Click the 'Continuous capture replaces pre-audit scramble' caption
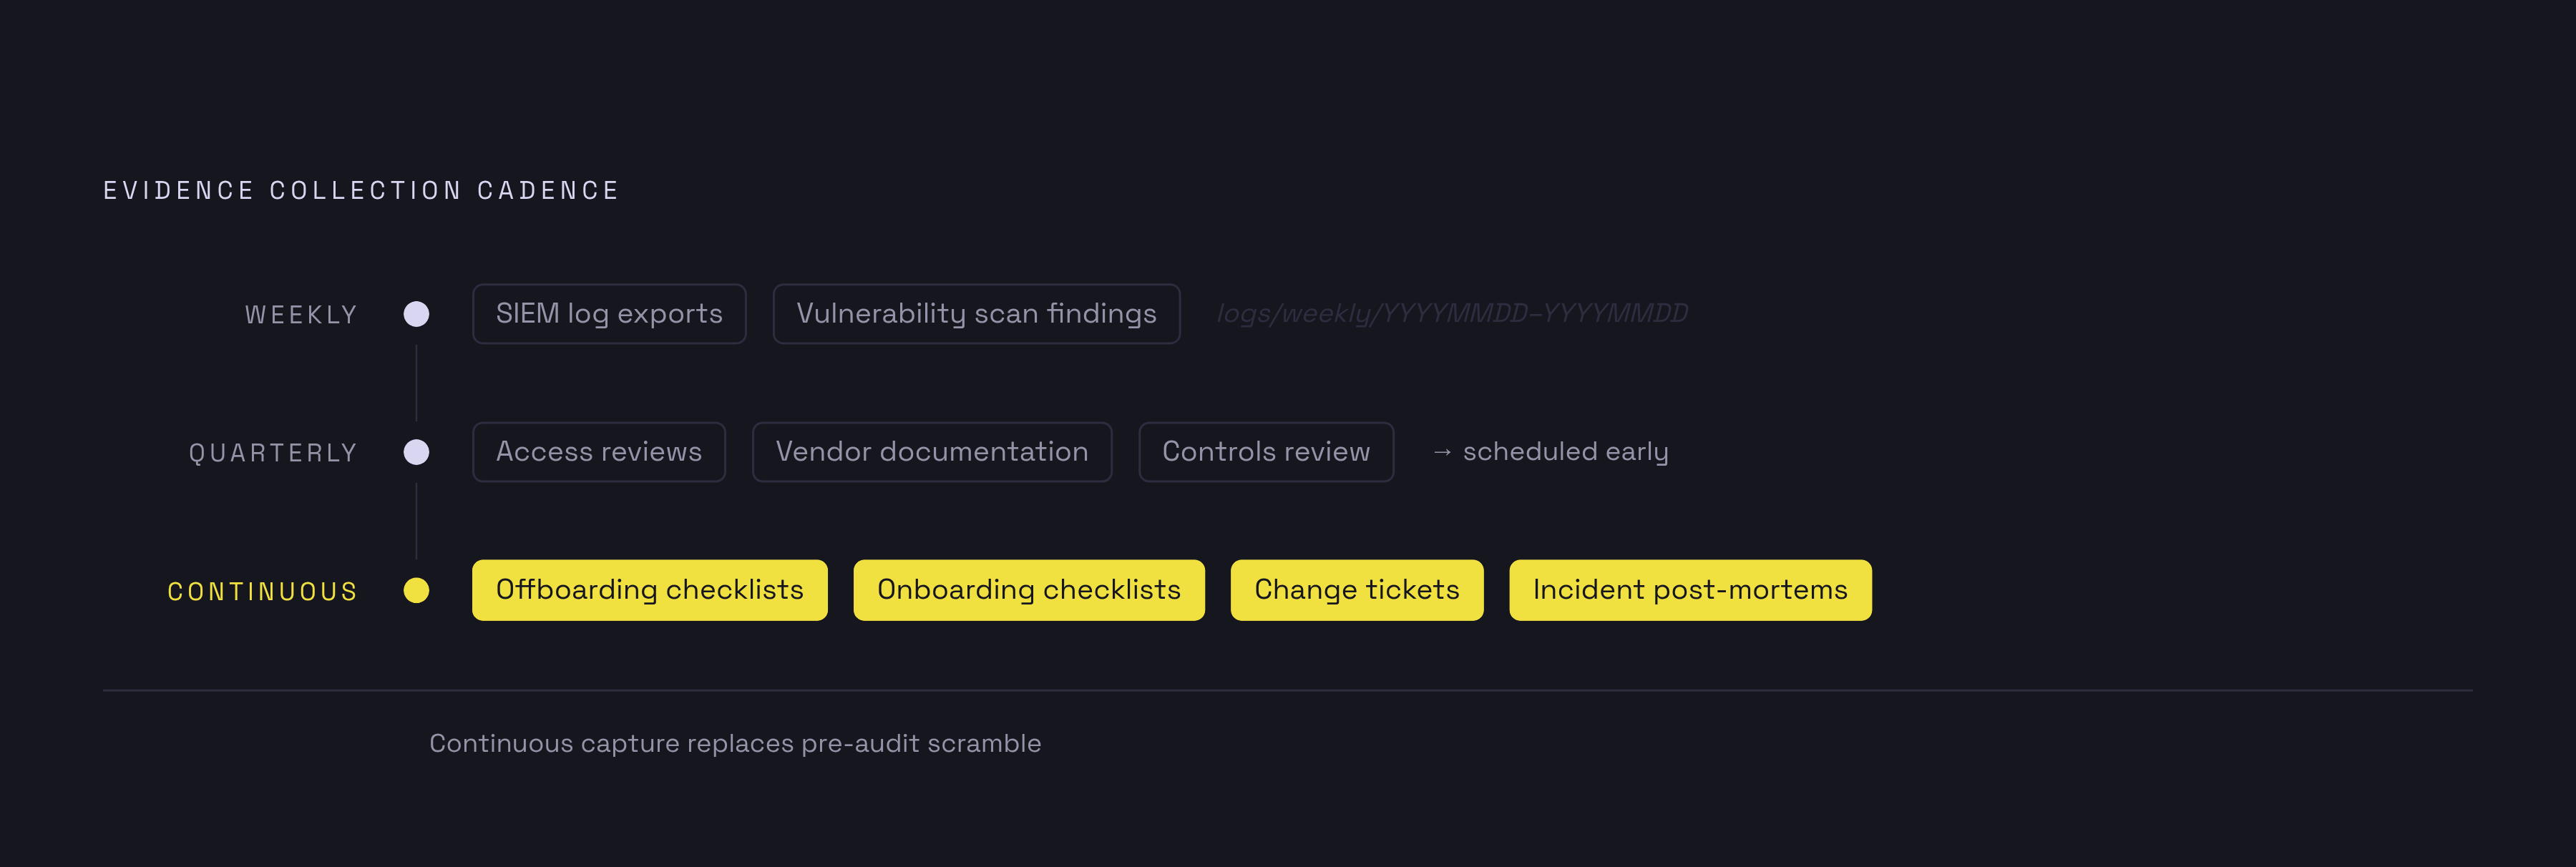The width and height of the screenshot is (2576, 867). coord(735,743)
